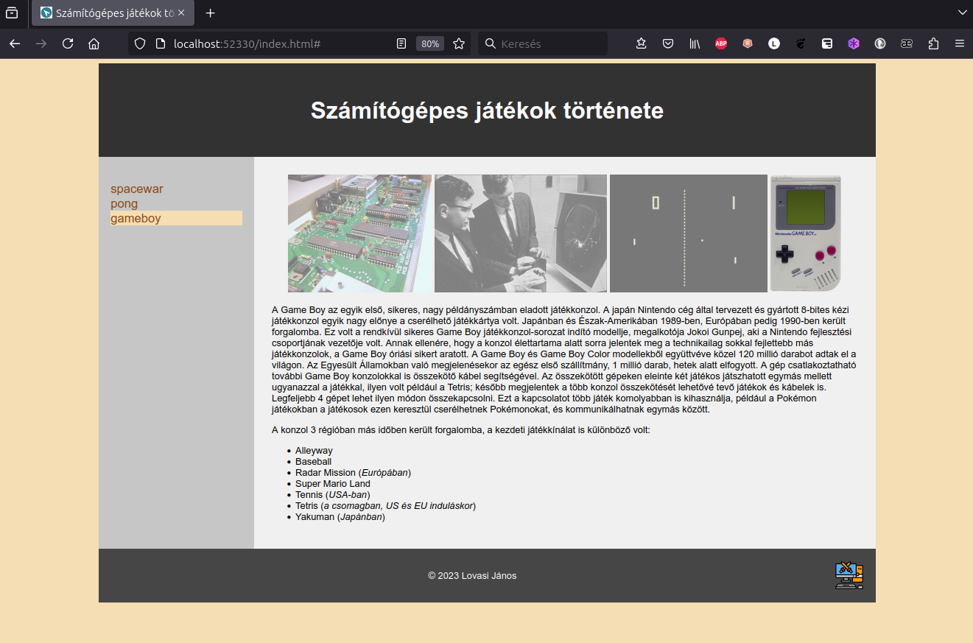Image resolution: width=973 pixels, height=643 pixels.
Task: Click the Game Boy console image
Action: point(806,233)
